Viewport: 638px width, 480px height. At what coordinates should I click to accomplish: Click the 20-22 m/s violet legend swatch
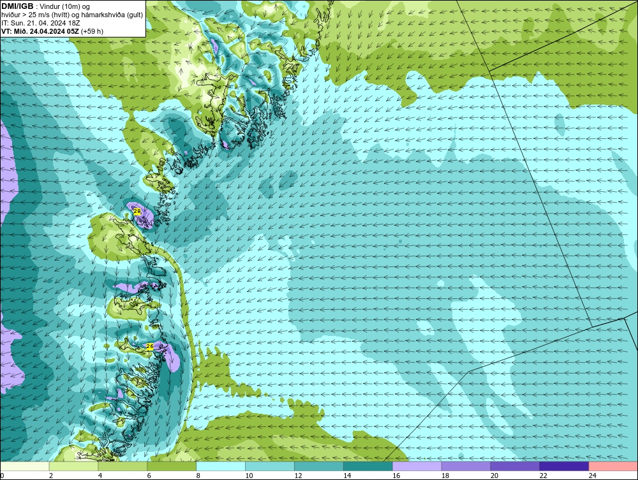pyautogui.click(x=515, y=466)
